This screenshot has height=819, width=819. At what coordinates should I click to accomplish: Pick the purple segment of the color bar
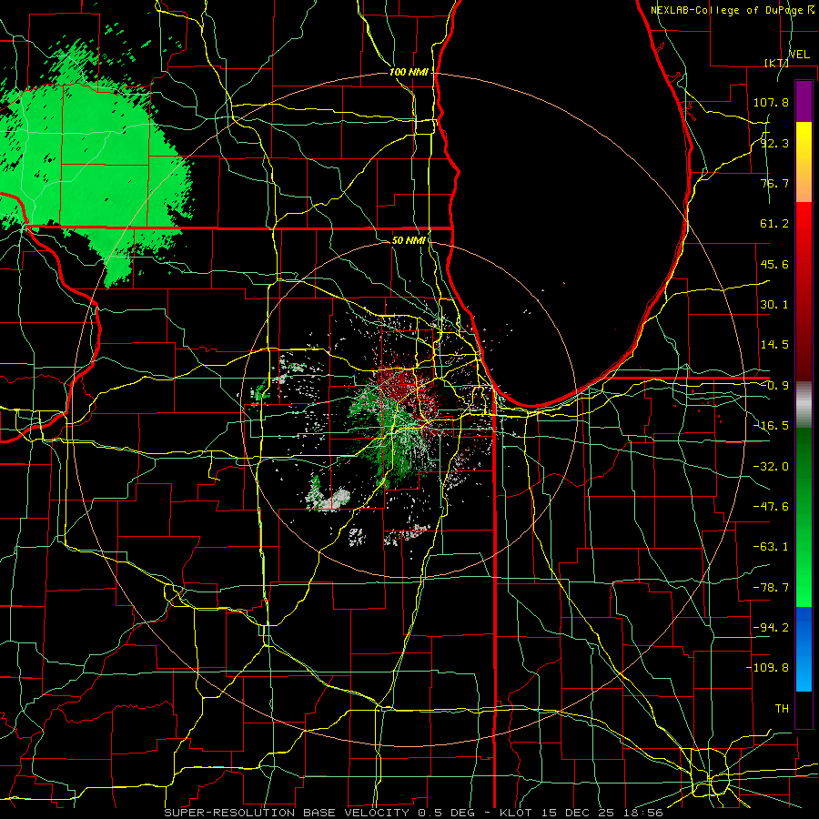804,101
